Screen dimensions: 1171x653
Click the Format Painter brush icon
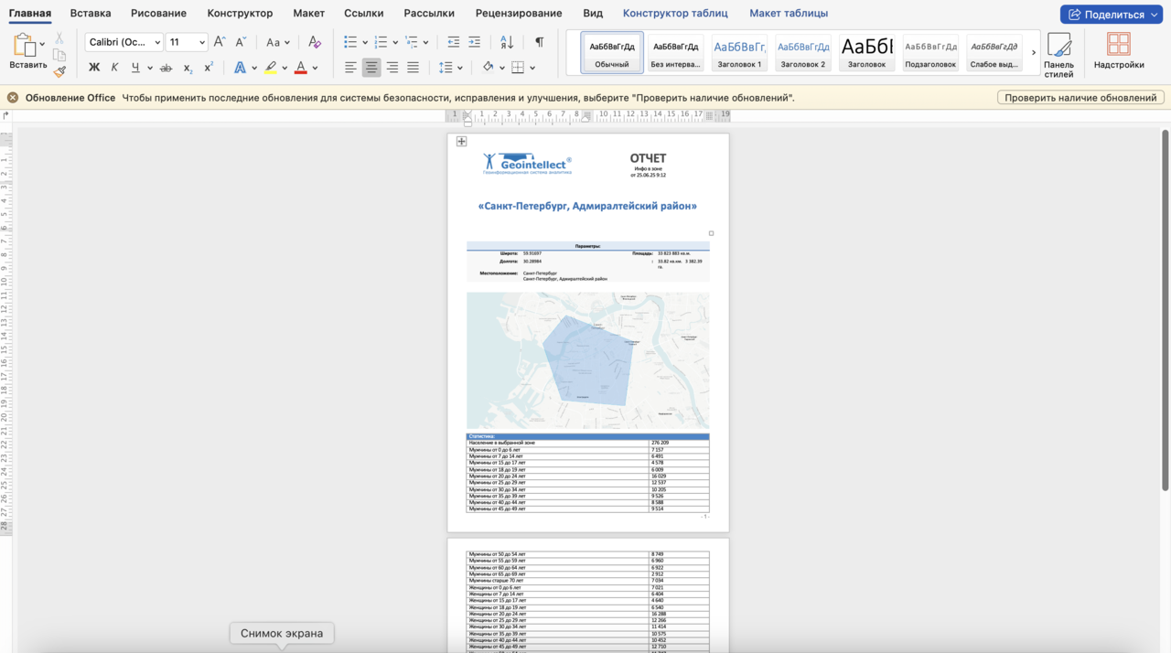click(x=59, y=71)
